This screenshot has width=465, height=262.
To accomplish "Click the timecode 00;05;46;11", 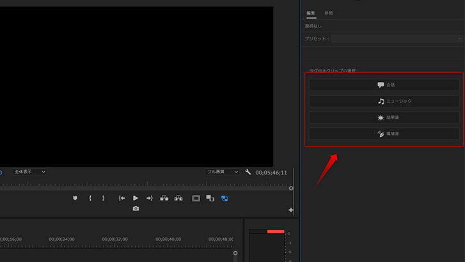I will coord(271,173).
